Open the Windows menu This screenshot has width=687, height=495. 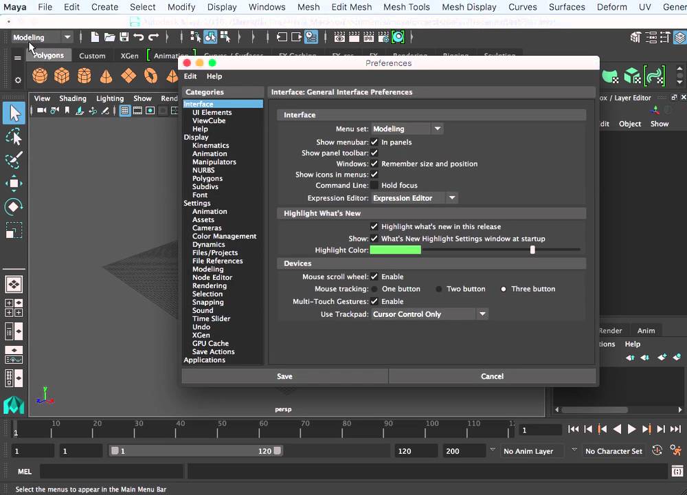point(267,7)
